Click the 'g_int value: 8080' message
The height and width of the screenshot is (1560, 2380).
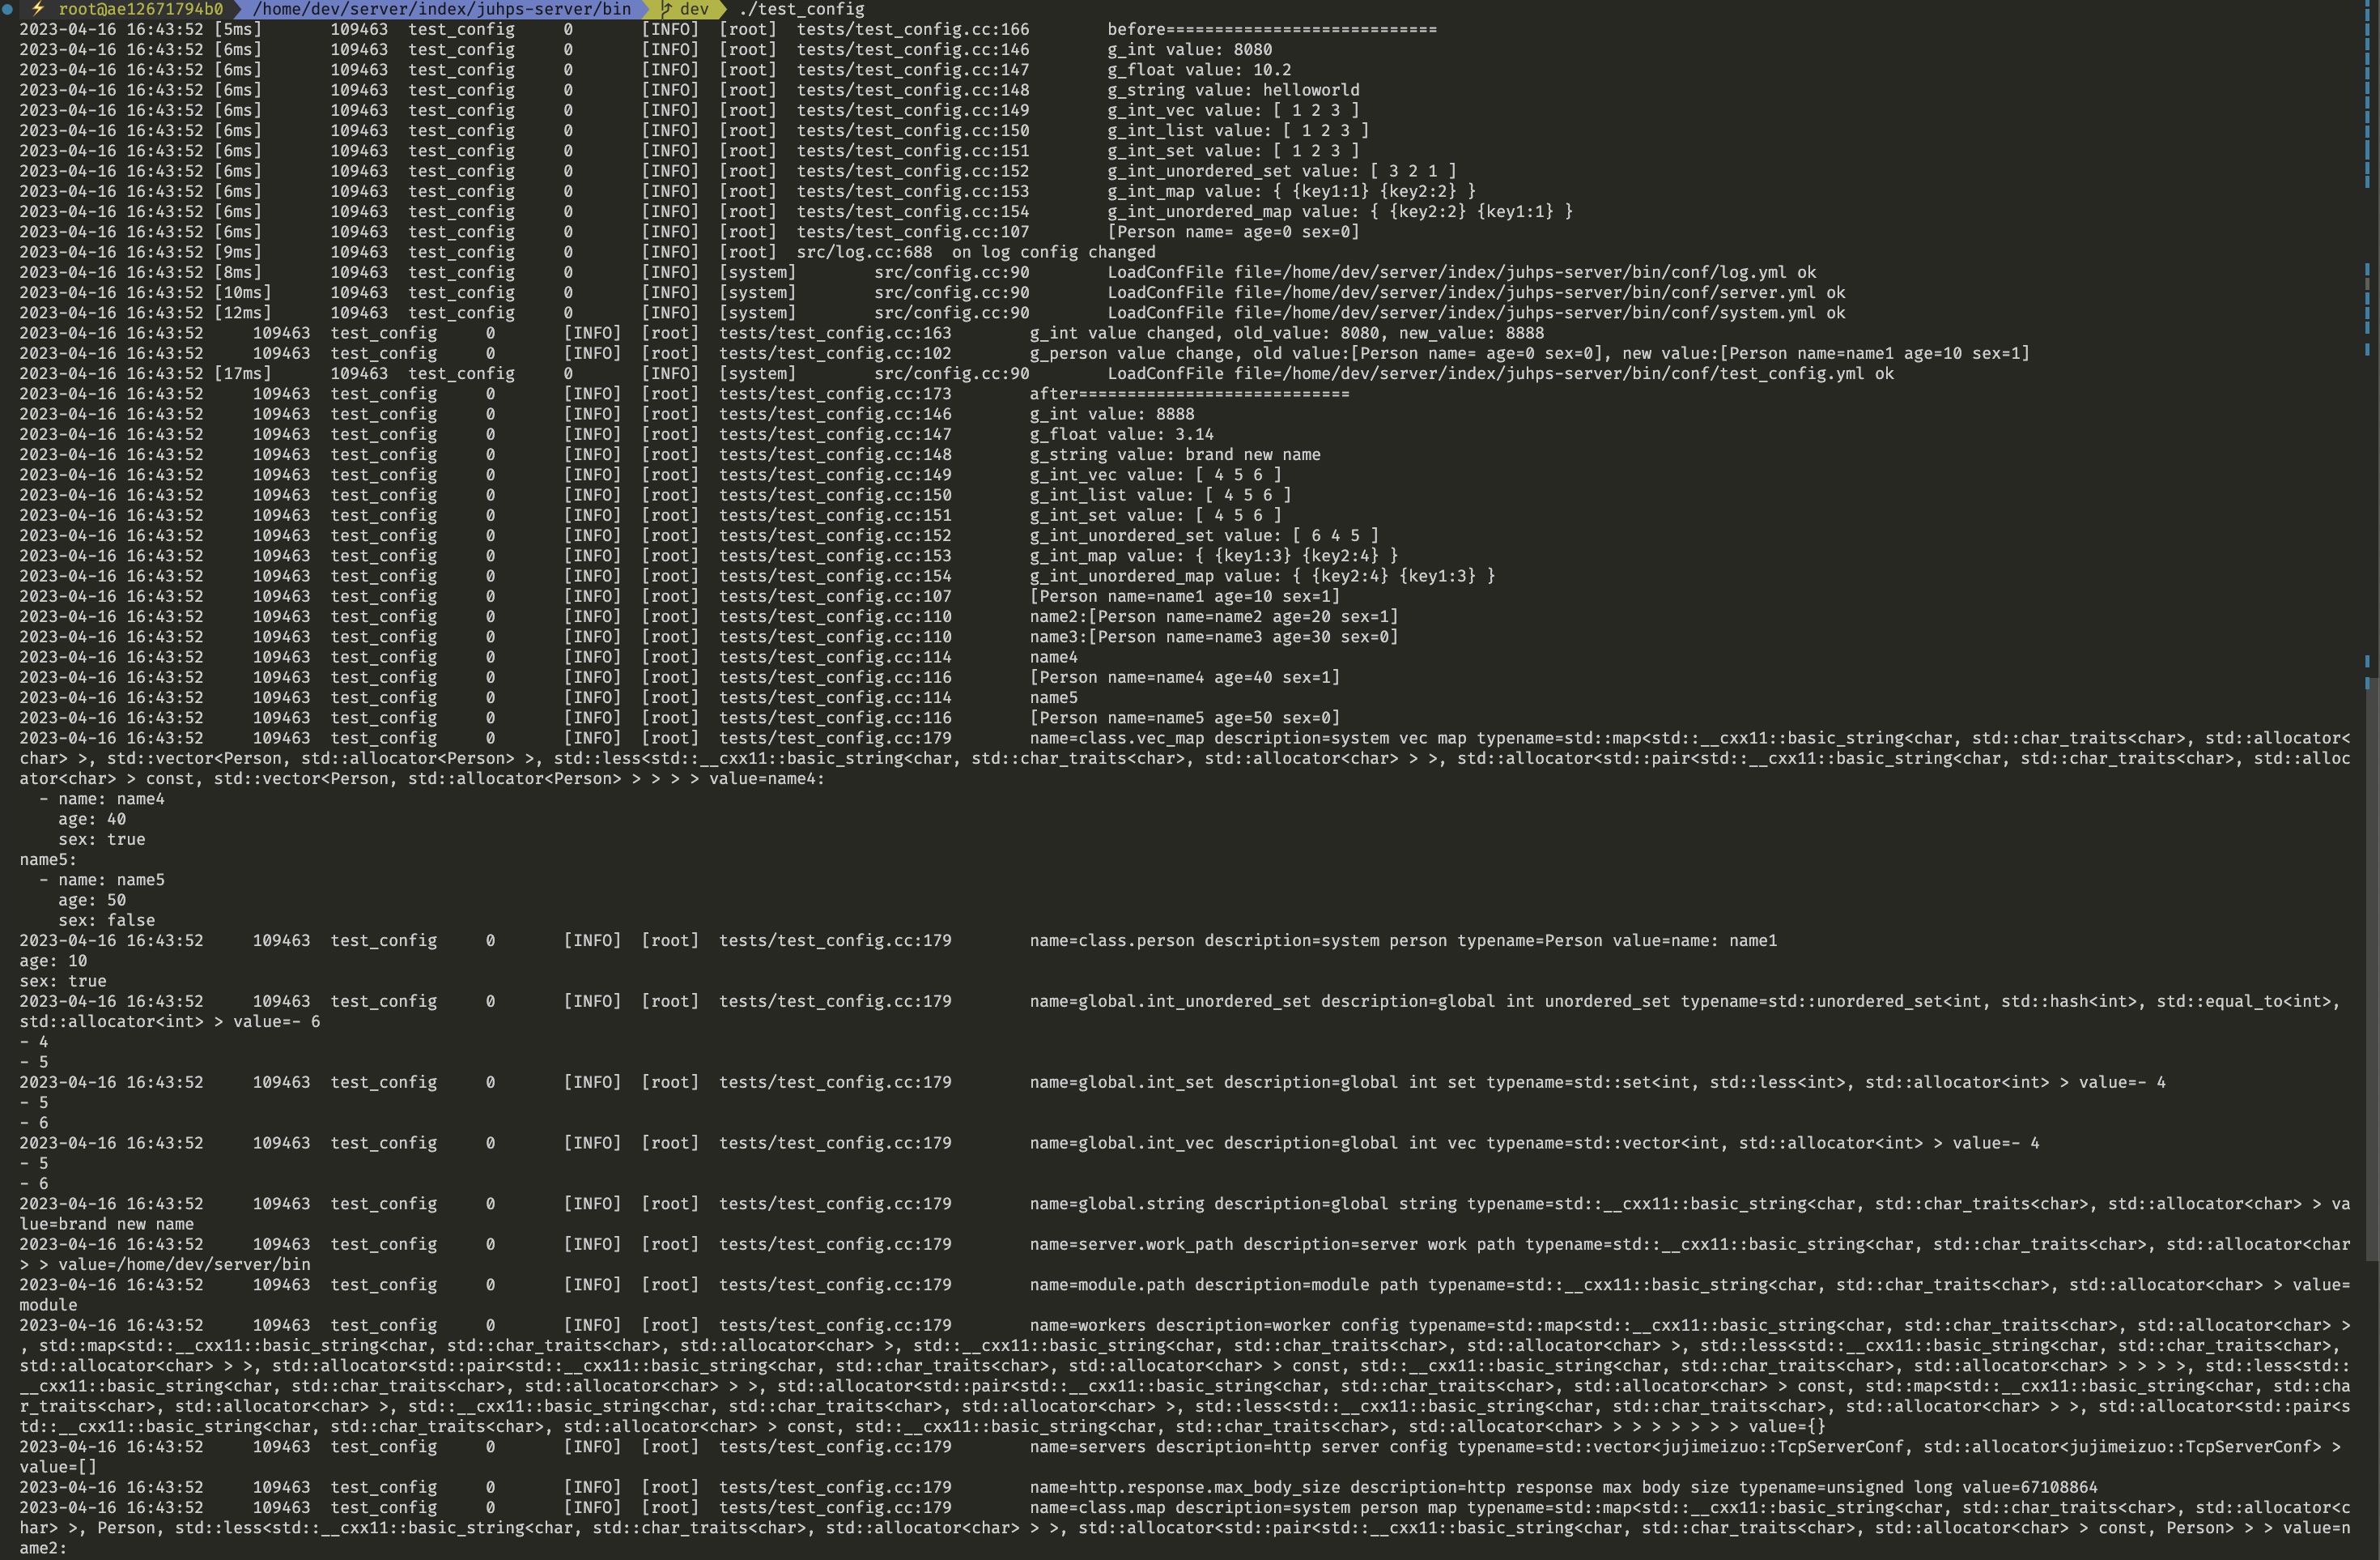(x=1190, y=49)
